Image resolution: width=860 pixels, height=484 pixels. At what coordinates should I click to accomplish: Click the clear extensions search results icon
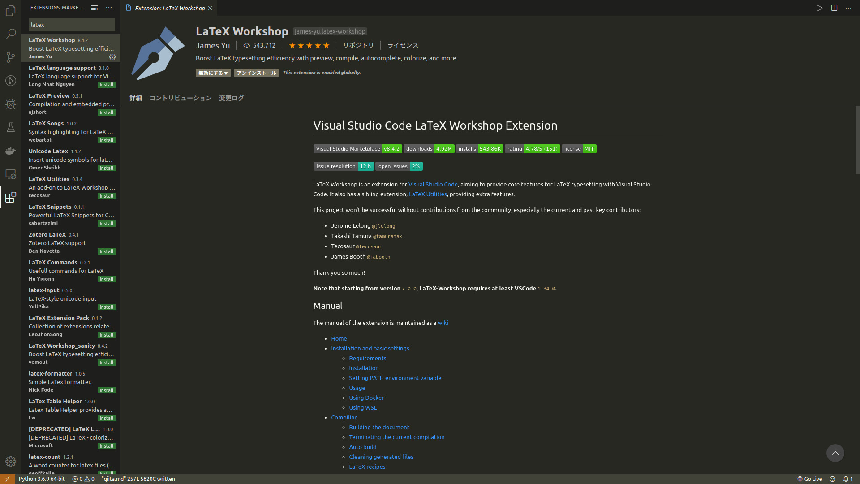(94, 8)
